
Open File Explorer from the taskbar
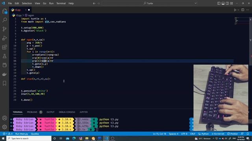(87, 138)
